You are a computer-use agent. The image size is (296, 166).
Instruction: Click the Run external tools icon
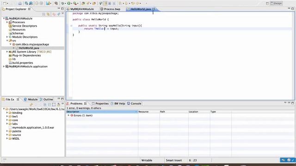point(75,3)
